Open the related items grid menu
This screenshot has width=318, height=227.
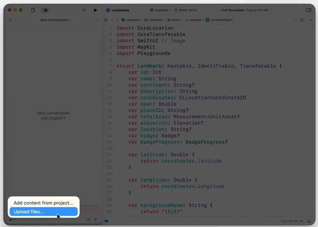pos(106,20)
